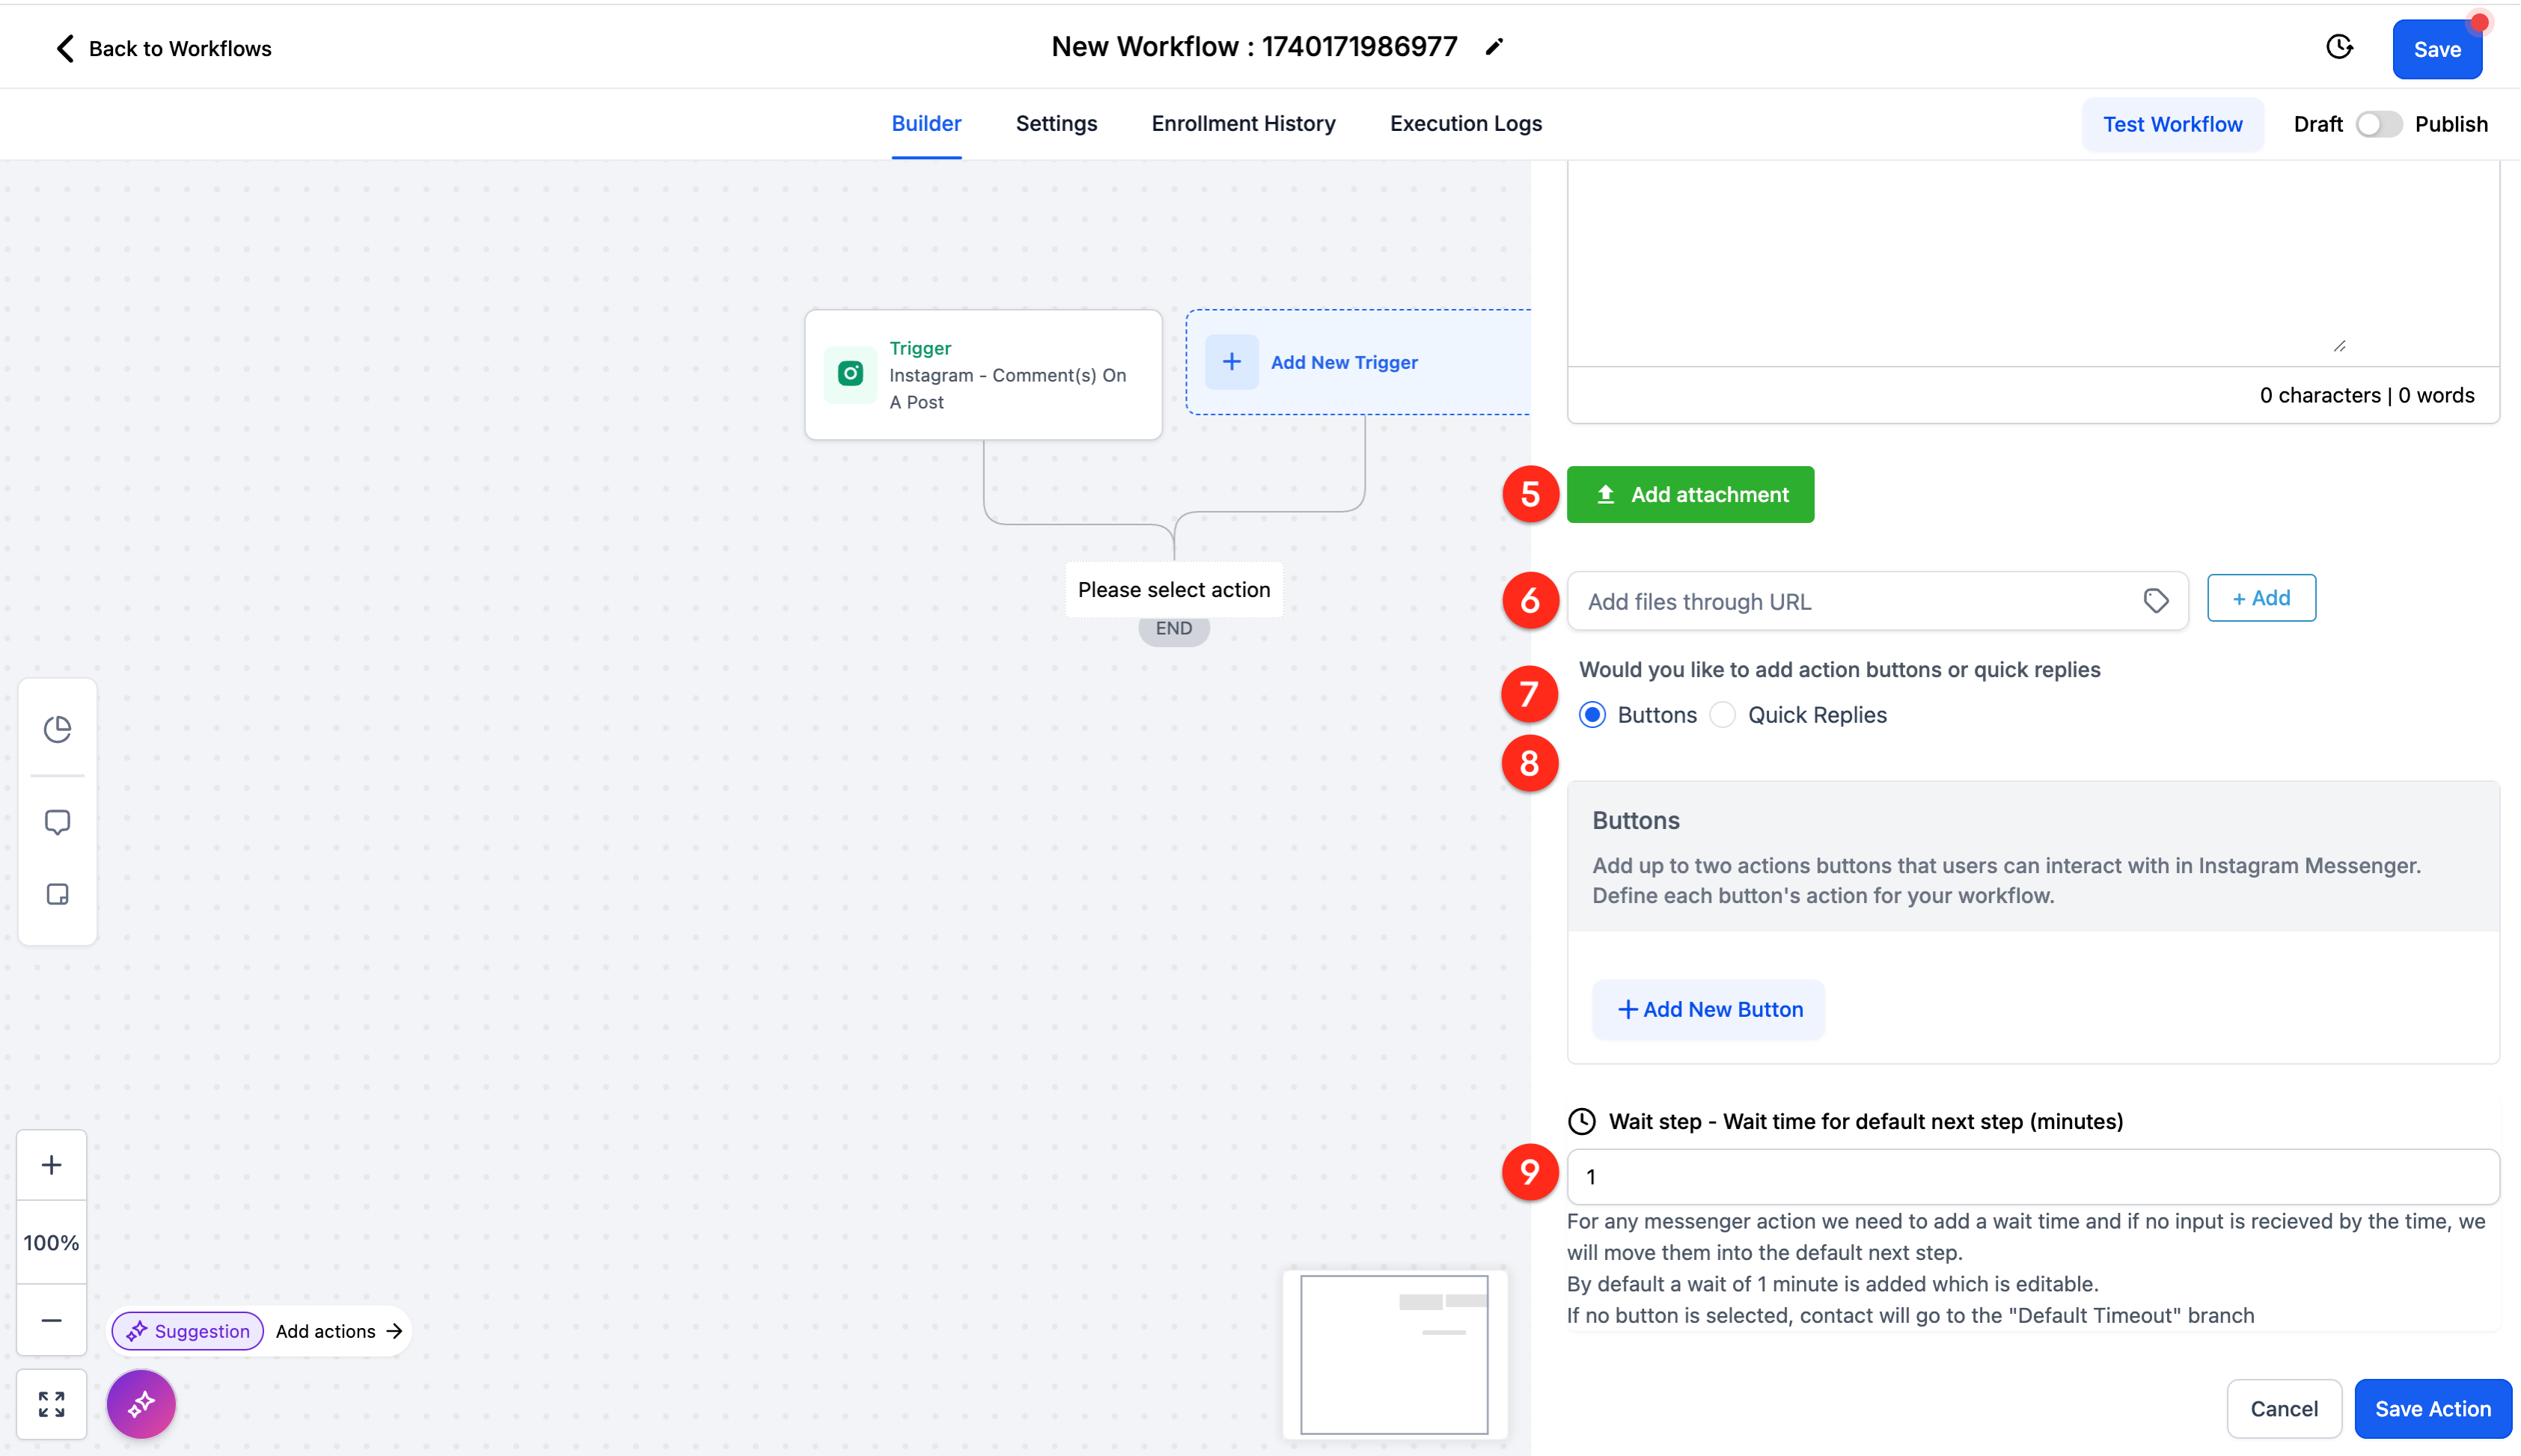Open the Execution Logs tab
Viewport: 2521px width, 1456px height.
(x=1465, y=124)
